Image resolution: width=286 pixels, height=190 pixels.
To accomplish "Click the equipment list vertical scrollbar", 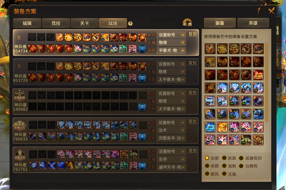I will (267, 82).
